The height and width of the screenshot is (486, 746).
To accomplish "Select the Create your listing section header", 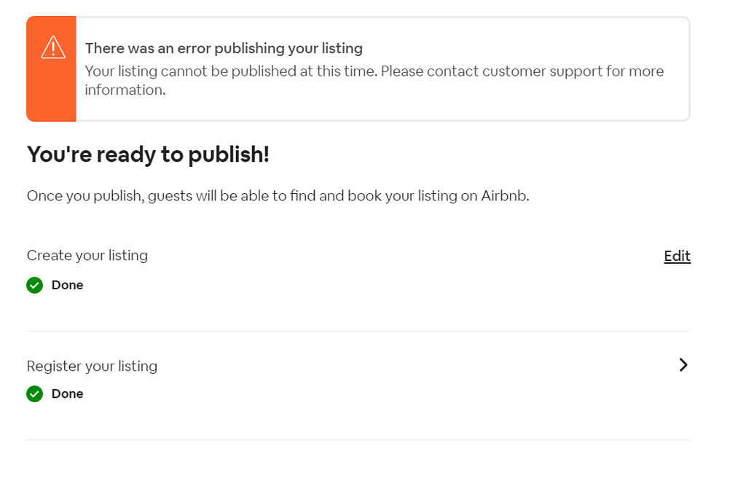I will point(87,255).
